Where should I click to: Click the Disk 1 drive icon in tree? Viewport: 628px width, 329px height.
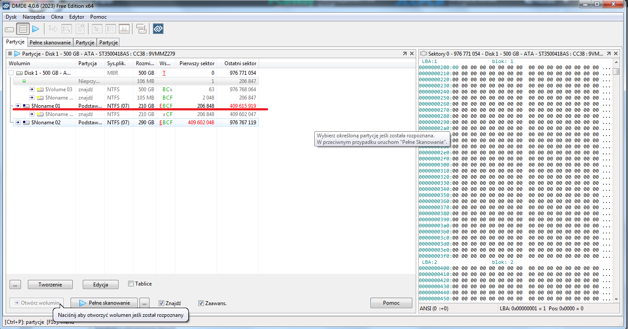coord(19,73)
